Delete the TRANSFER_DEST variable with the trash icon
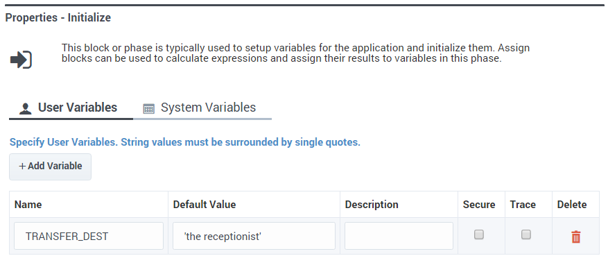 click(x=576, y=237)
